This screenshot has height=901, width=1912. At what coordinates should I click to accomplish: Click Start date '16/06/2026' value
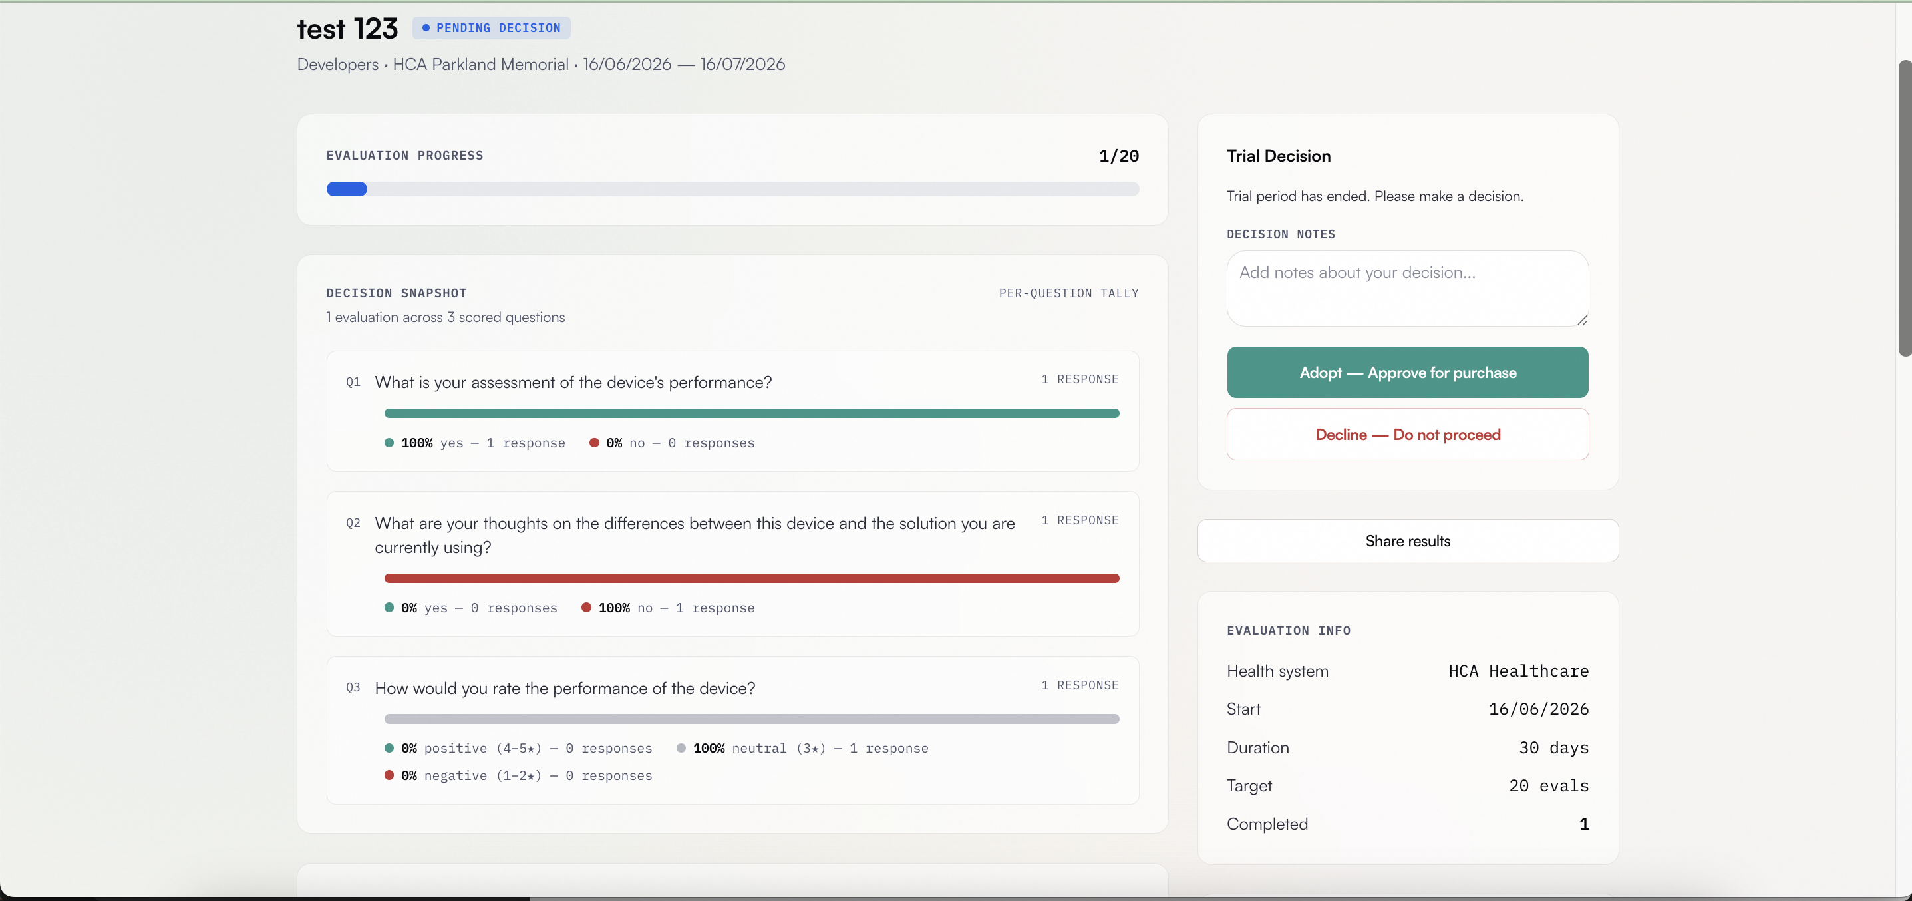(x=1539, y=709)
